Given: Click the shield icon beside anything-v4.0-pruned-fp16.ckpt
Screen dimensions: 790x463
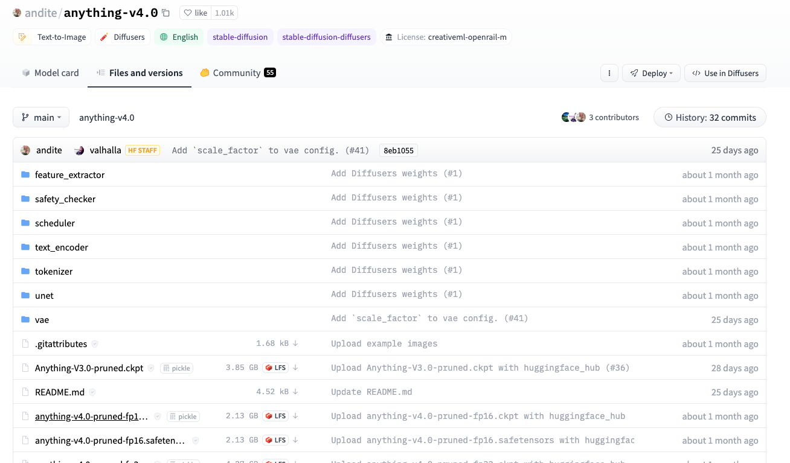Looking at the screenshot, I should 158,416.
